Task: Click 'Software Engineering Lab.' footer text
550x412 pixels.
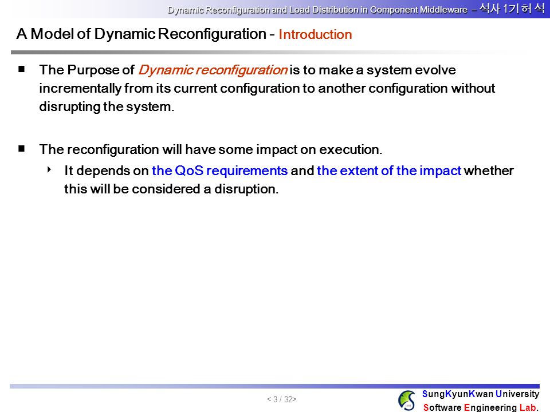Action: [x=481, y=407]
